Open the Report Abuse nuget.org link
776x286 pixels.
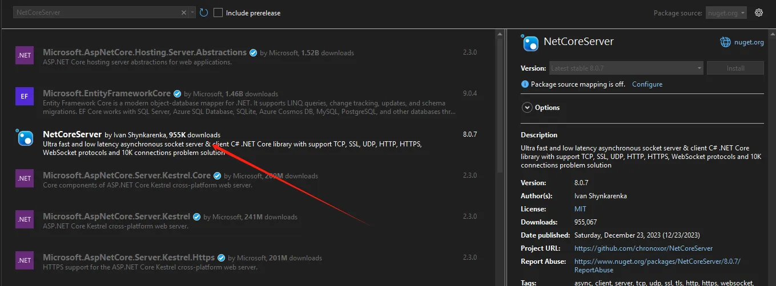[657, 265]
